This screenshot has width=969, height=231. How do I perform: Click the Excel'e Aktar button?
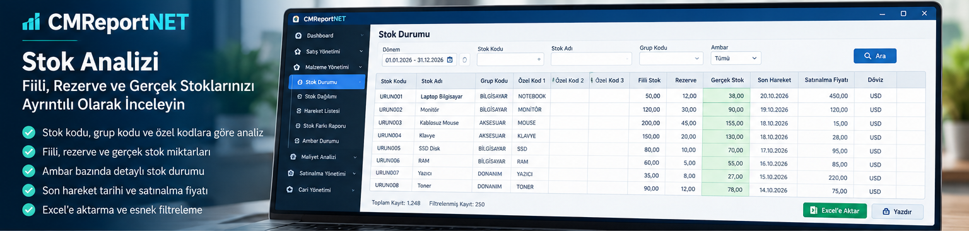[x=835, y=211]
